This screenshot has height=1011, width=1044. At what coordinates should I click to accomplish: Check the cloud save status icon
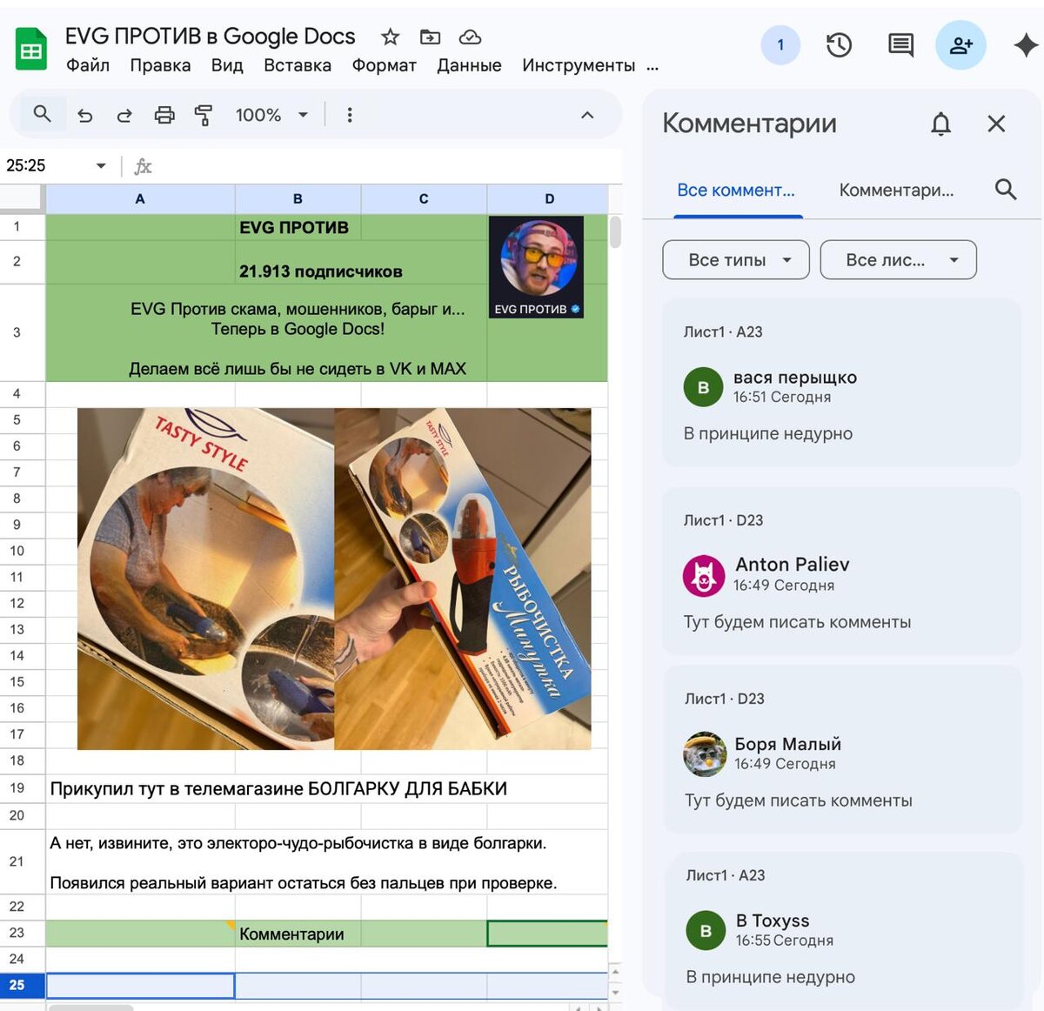tap(470, 37)
